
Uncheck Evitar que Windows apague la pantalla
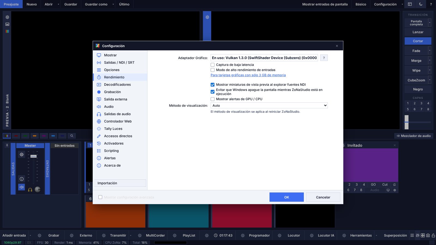(x=213, y=92)
